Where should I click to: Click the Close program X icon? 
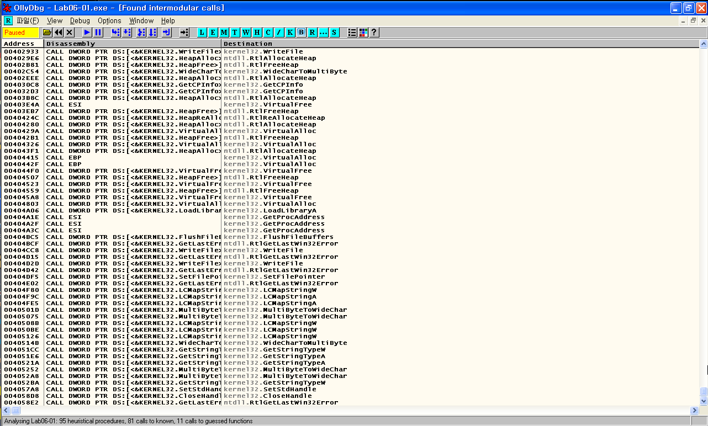point(70,33)
